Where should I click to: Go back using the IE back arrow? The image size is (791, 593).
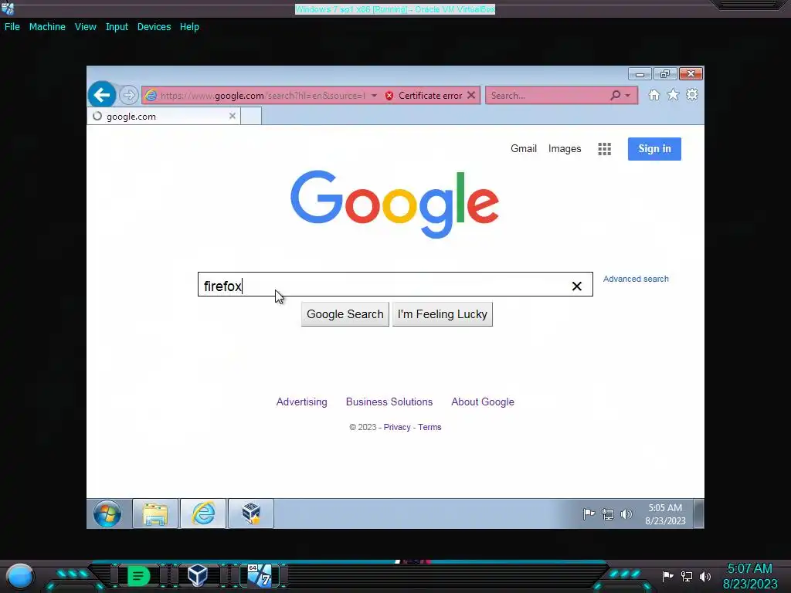coord(102,95)
